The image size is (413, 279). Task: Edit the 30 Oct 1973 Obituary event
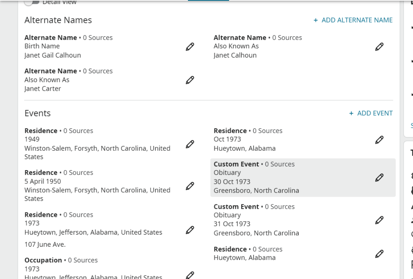coord(379,177)
